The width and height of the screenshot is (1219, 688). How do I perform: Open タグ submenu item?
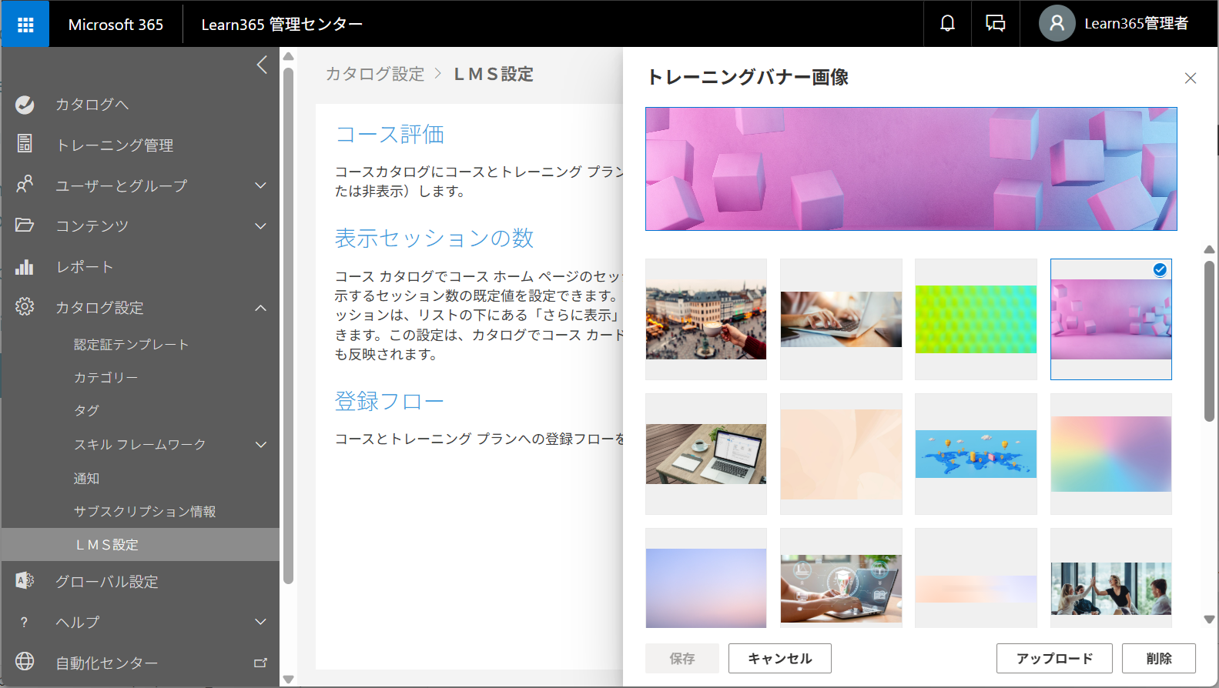pos(87,410)
